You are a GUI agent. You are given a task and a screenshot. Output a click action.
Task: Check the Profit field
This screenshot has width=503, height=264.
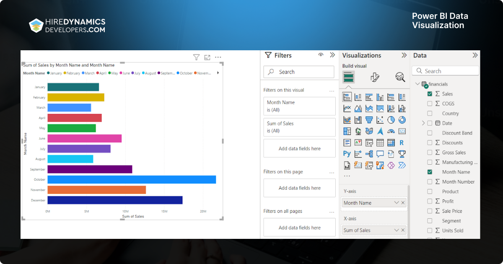[430, 201]
